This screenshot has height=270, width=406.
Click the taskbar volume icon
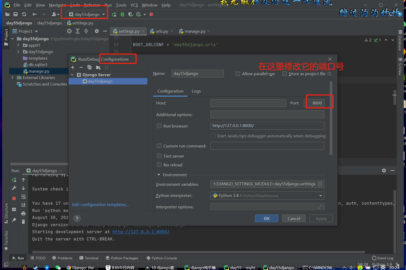(352, 268)
